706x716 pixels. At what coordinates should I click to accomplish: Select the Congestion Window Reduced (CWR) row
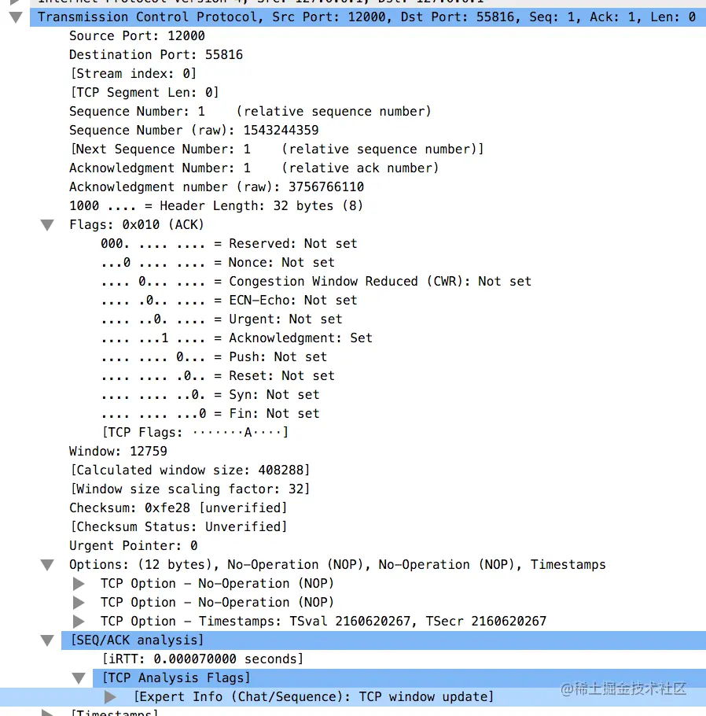pyautogui.click(x=316, y=282)
